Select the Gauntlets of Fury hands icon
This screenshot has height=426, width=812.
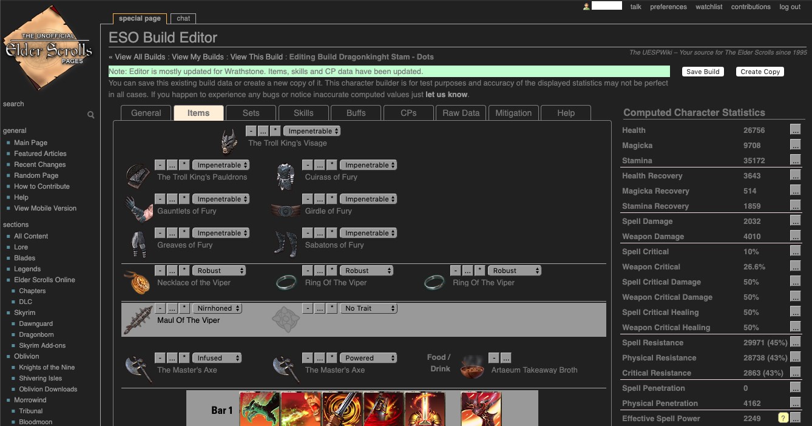point(138,209)
